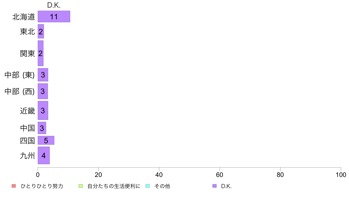349x216 pixels.
Task: Select the 北海道 bar showing 11
Action: [x=54, y=16]
